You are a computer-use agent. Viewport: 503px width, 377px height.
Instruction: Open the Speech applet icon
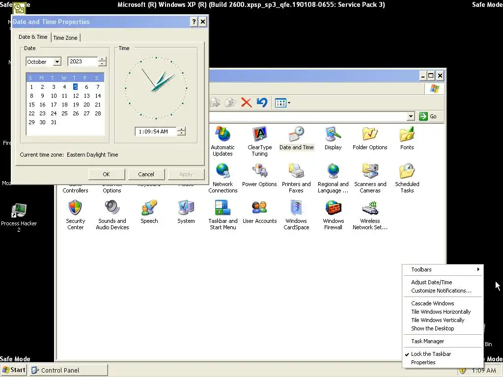pyautogui.click(x=149, y=212)
